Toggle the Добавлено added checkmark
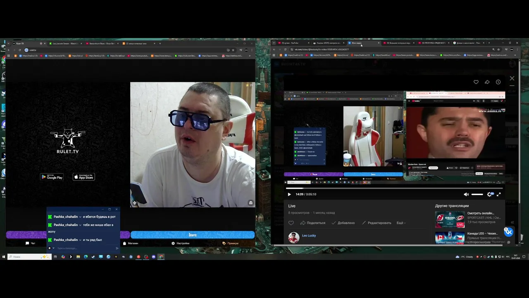529x298 pixels. point(343,223)
